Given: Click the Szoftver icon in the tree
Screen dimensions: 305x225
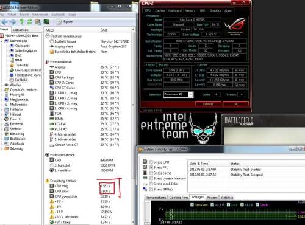Looking at the screenshot, I should [7, 129].
